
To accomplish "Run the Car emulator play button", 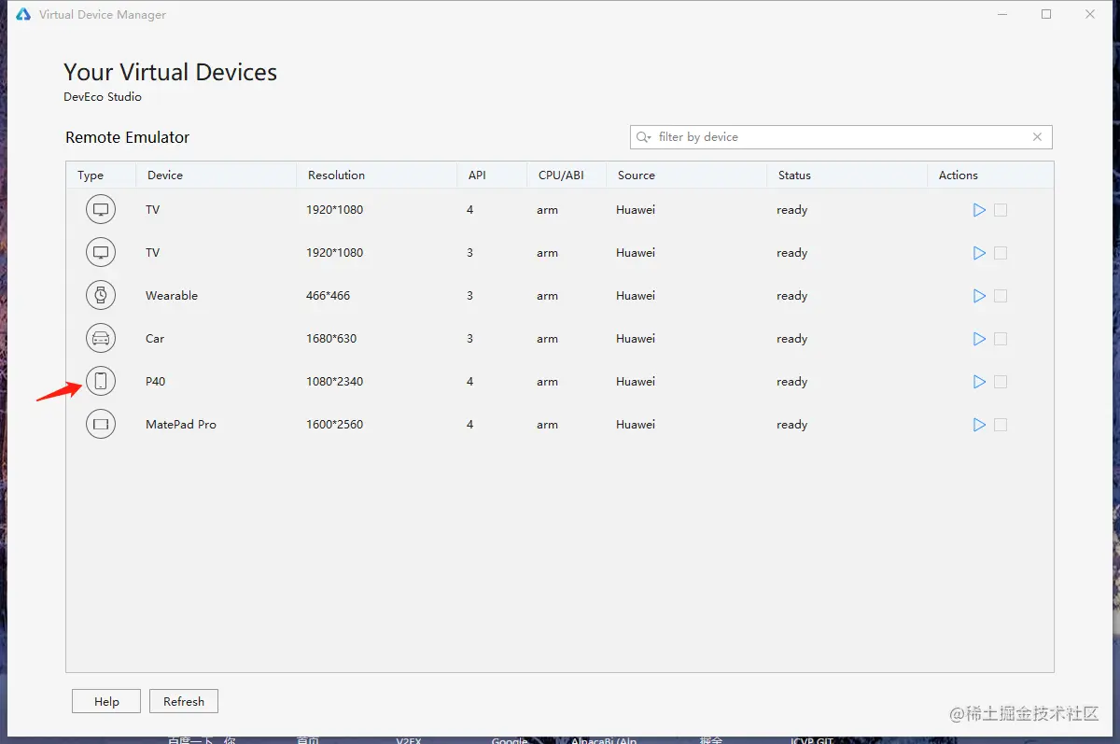I will 979,339.
